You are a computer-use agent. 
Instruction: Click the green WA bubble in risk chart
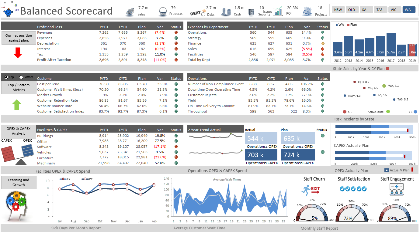coord(384,86)
